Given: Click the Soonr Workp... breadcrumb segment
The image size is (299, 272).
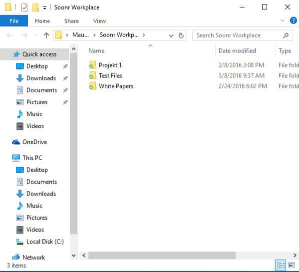Looking at the screenshot, I should coord(119,35).
